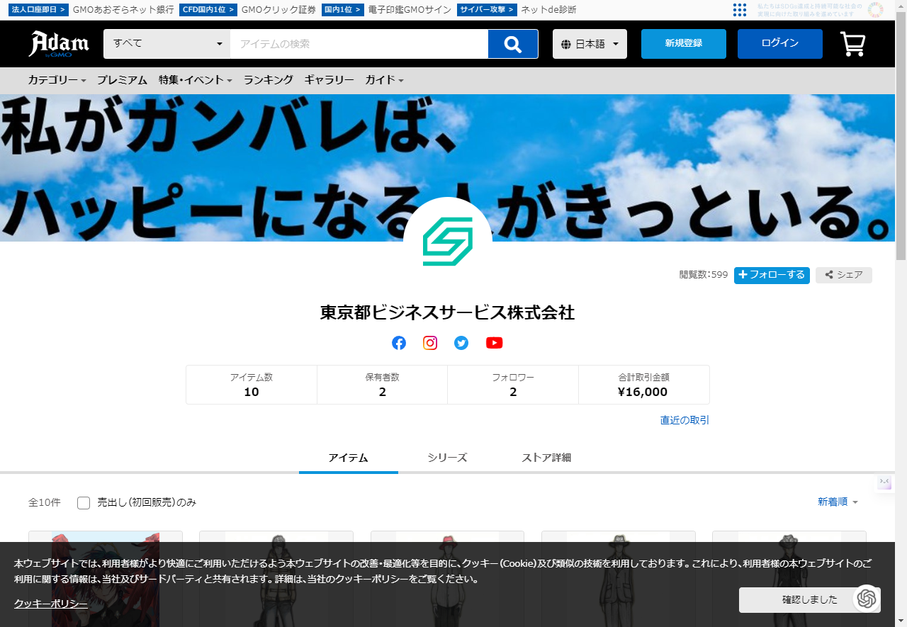This screenshot has width=907, height=627.
Task: Open the store's Twitter page
Action: [461, 343]
